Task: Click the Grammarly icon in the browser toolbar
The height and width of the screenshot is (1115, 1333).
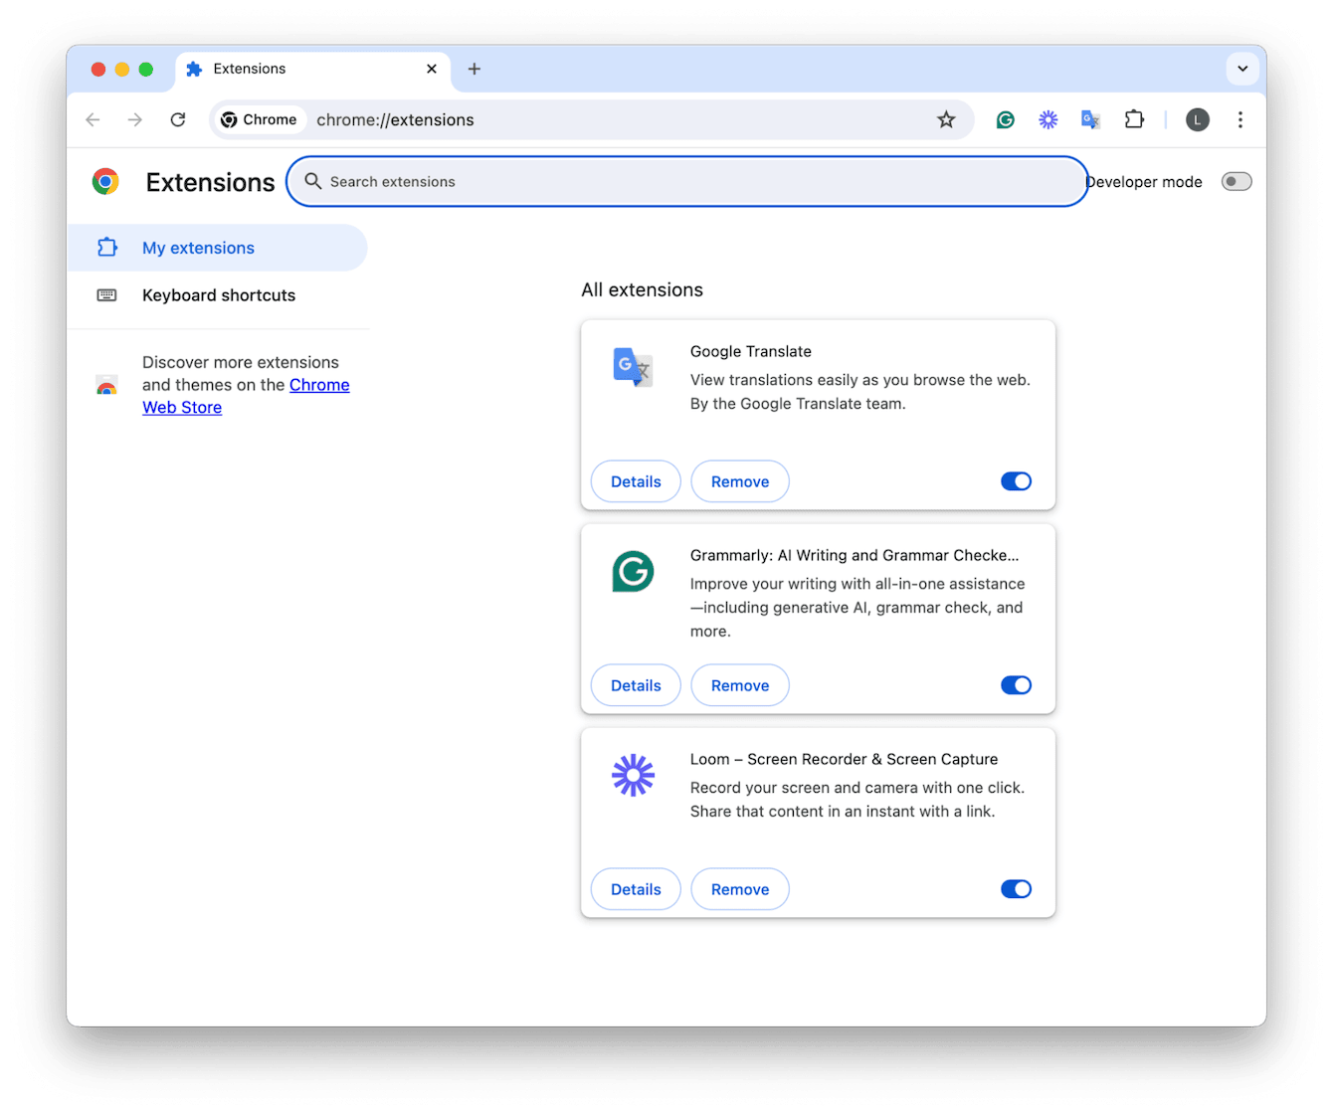Action: click(1005, 119)
